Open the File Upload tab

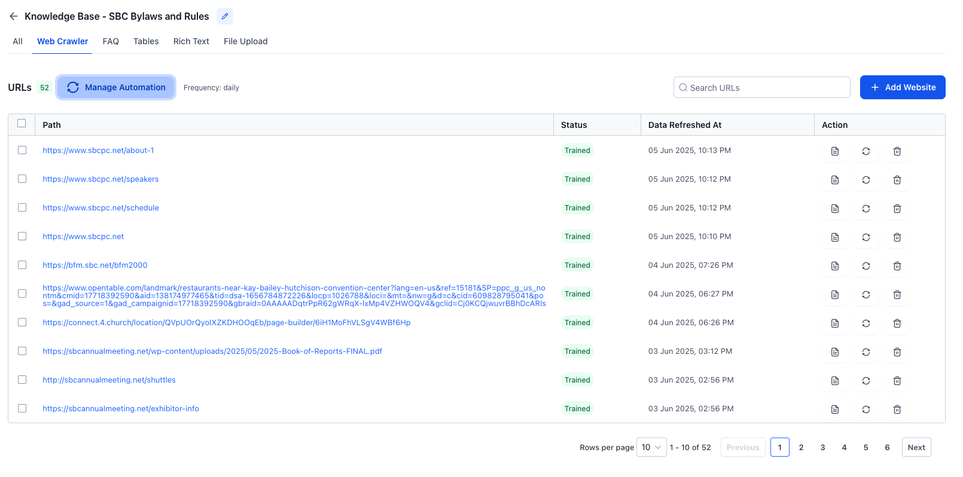coord(246,41)
